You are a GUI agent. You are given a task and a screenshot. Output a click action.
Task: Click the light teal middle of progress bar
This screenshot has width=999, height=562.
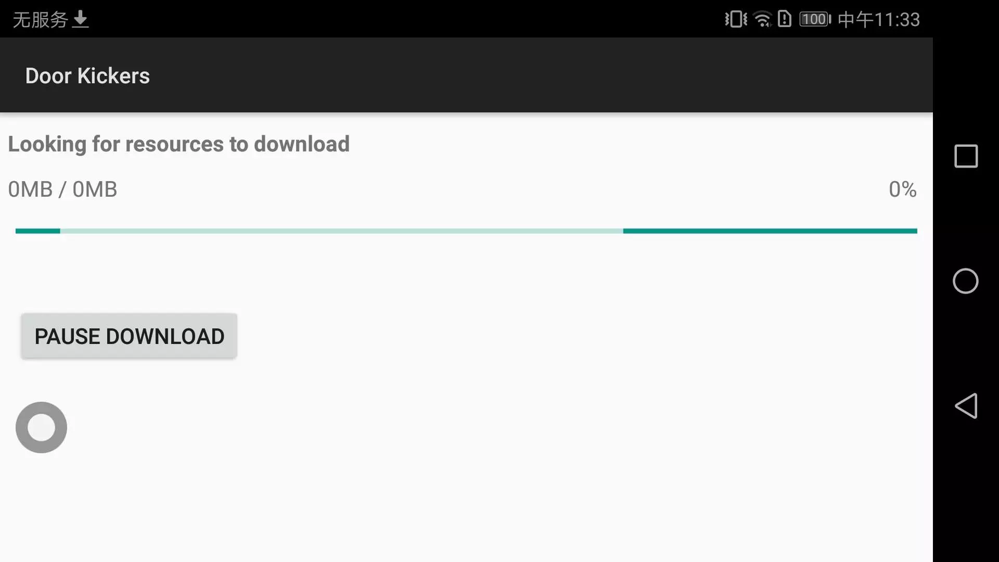(341, 231)
